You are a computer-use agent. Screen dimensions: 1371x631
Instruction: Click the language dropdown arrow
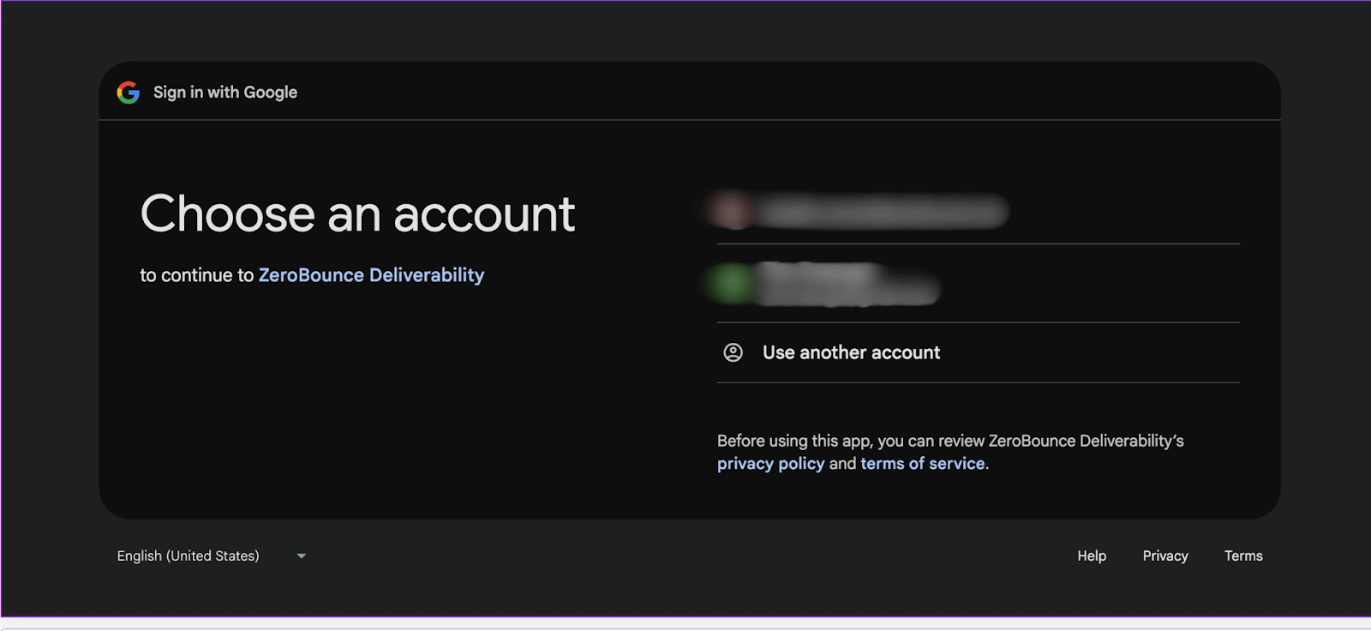302,556
